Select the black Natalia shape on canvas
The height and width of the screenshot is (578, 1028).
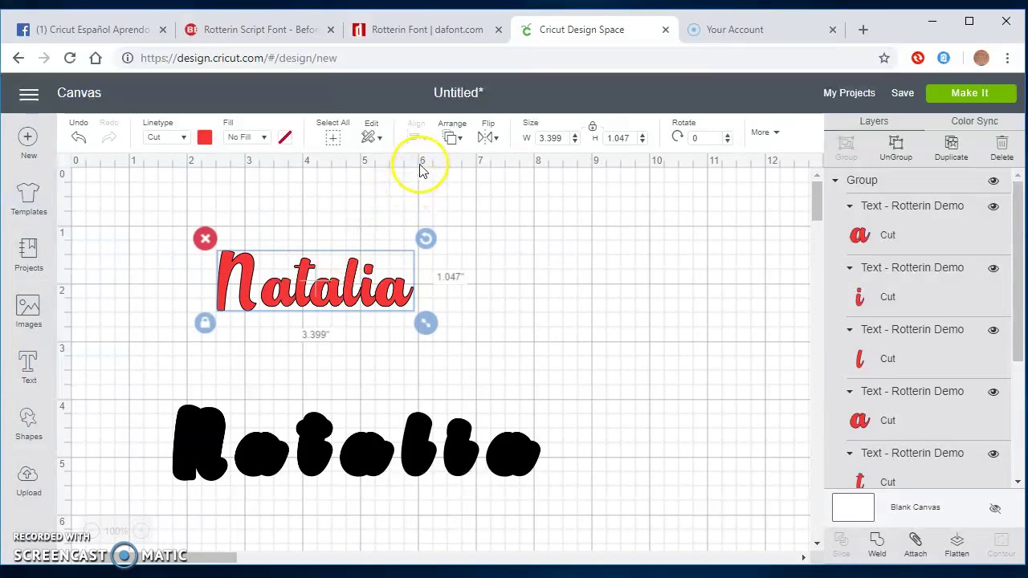point(356,443)
